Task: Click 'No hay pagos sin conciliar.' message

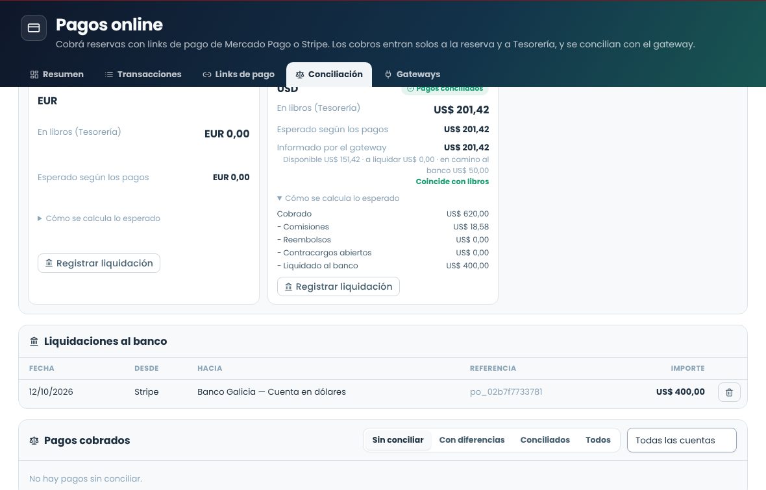Action: pos(86,479)
